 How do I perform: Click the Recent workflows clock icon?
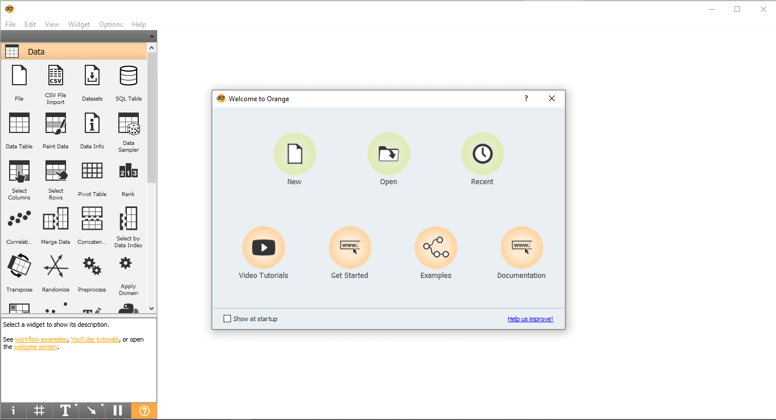[482, 154]
